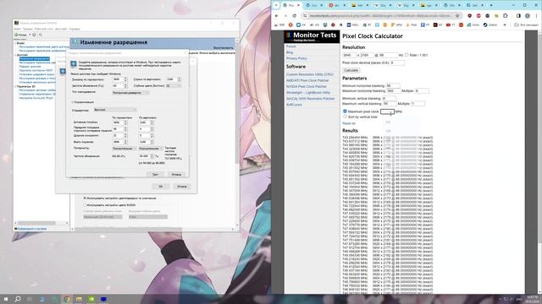Toggle the Rate / 1.001 checkbox
This screenshot has width=542, height=304.
[406, 55]
